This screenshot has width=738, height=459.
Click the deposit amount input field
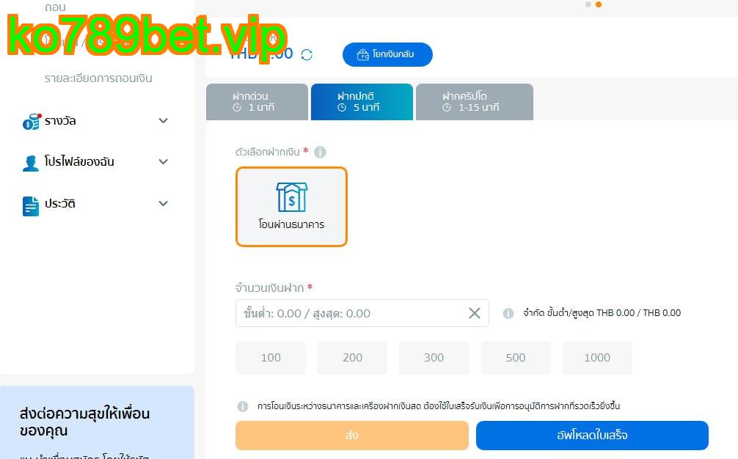click(x=362, y=313)
